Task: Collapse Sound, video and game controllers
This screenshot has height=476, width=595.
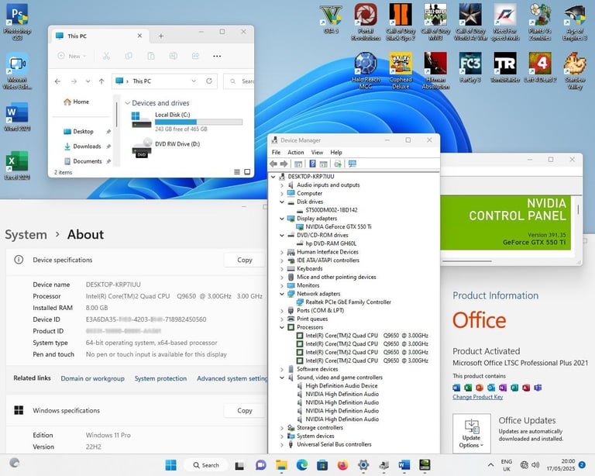Action: tap(282, 378)
